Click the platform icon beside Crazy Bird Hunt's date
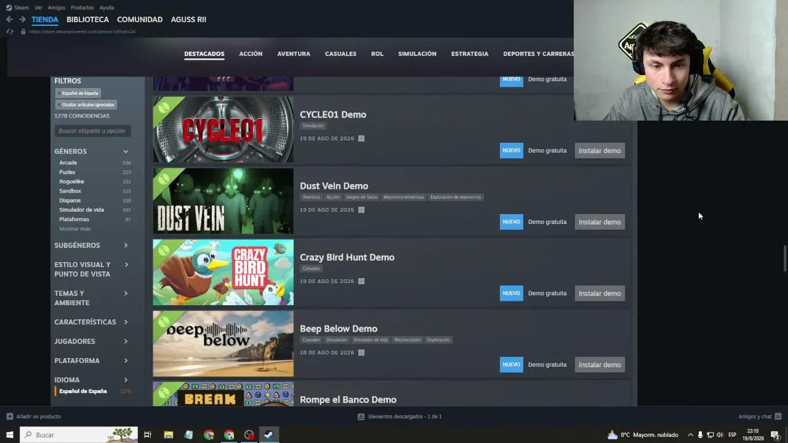This screenshot has width=788, height=443. [361, 281]
